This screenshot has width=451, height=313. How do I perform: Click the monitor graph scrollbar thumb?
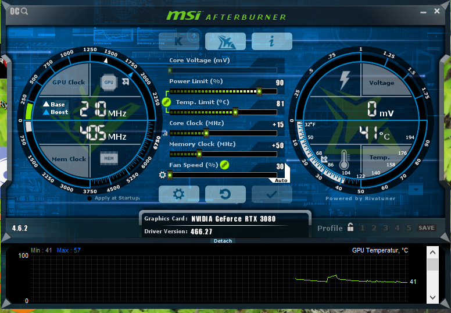click(x=432, y=264)
